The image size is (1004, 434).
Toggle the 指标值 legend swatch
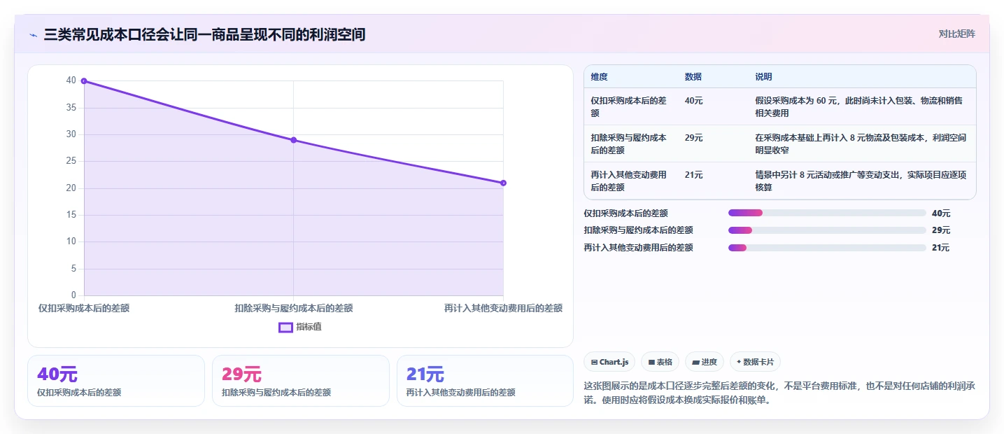tap(285, 327)
